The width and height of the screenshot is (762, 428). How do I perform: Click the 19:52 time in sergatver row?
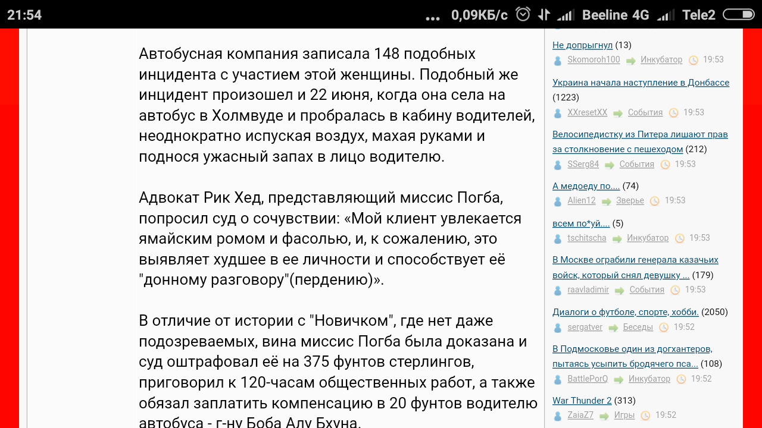coord(684,327)
